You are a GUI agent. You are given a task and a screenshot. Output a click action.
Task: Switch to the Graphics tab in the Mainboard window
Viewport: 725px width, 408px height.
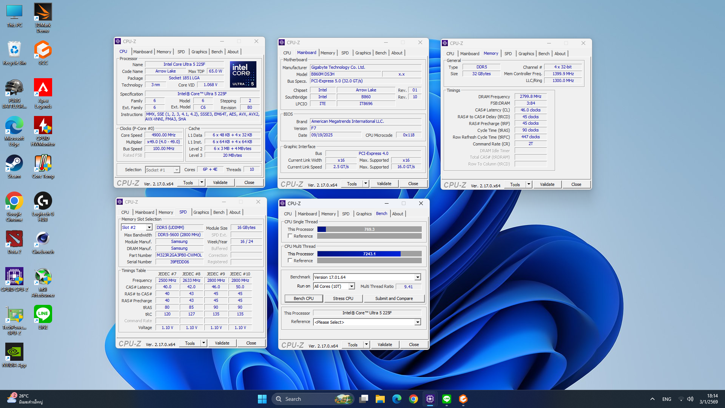(363, 53)
